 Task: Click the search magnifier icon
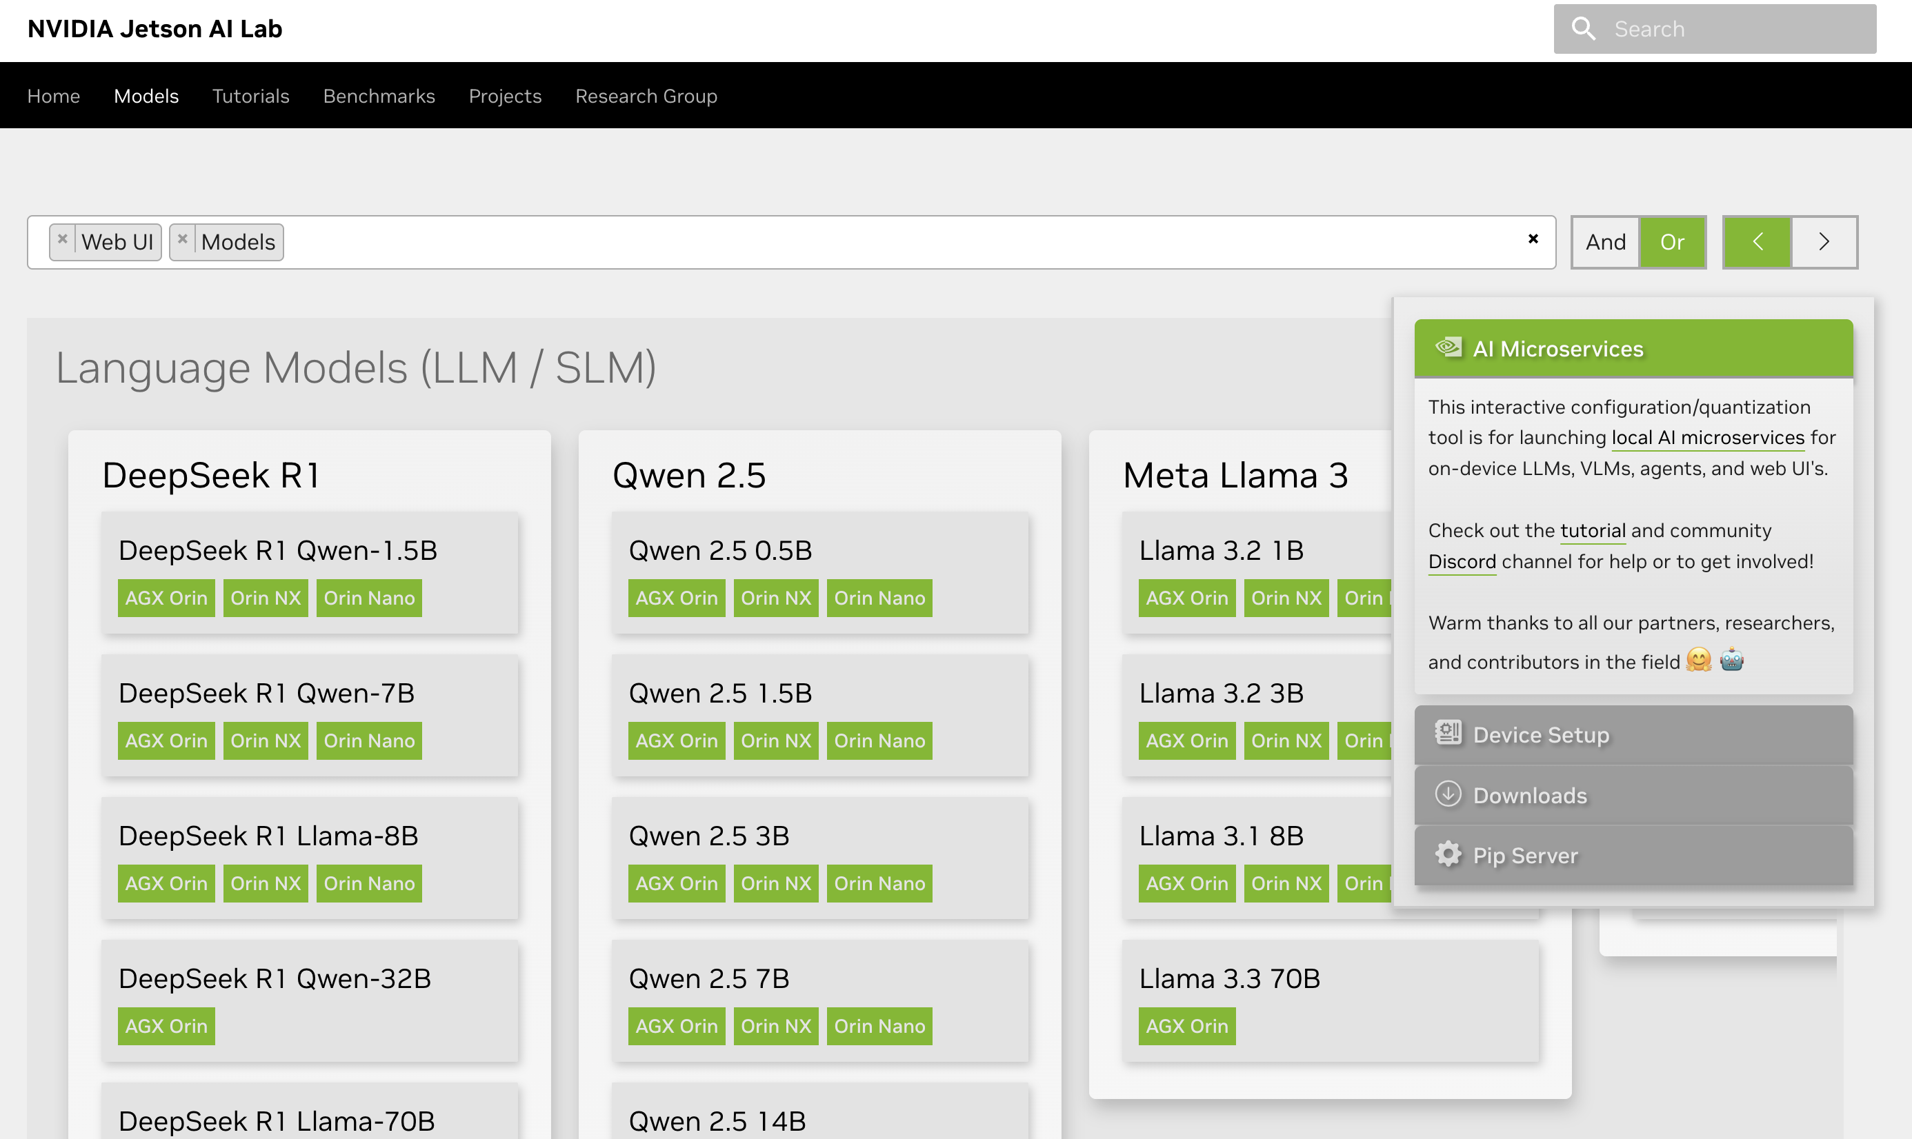click(x=1584, y=29)
